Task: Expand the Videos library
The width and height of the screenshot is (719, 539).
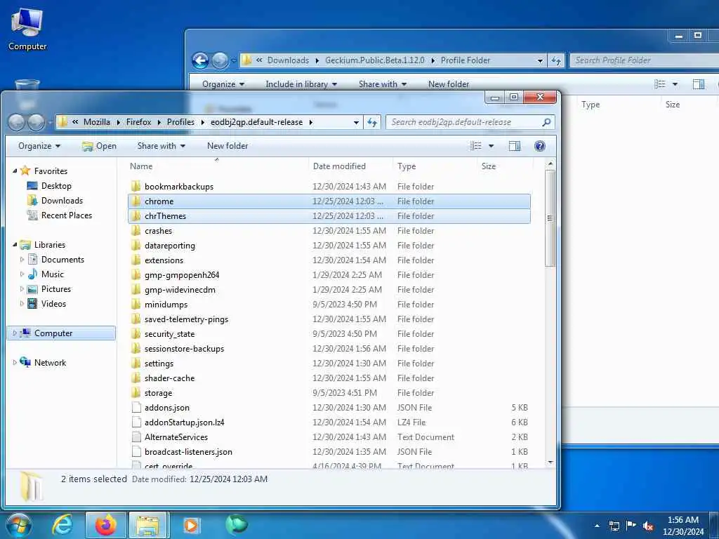Action: click(x=22, y=303)
